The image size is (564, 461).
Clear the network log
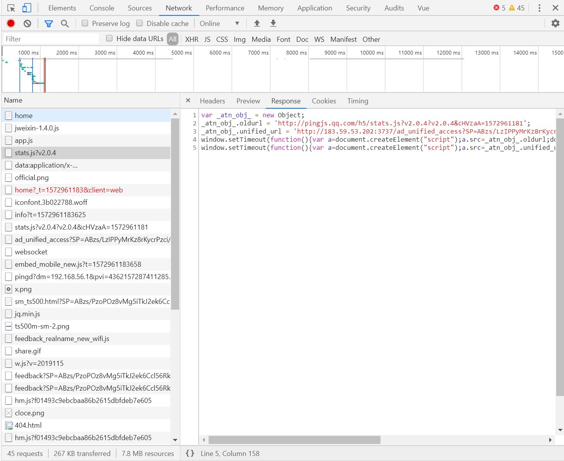pyautogui.click(x=27, y=24)
